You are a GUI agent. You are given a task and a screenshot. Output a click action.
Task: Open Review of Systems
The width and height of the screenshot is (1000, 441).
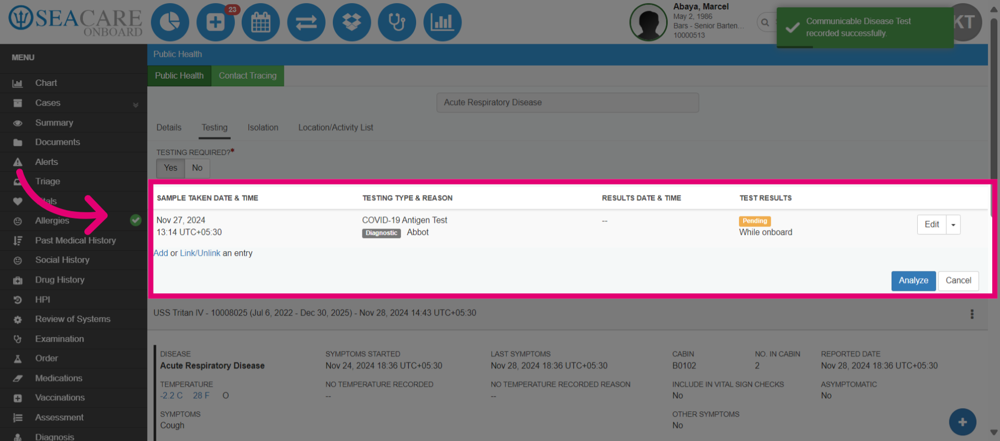73,319
